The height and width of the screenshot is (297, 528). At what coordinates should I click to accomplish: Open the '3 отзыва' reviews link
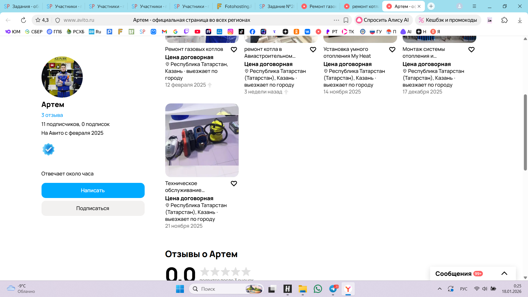52,115
